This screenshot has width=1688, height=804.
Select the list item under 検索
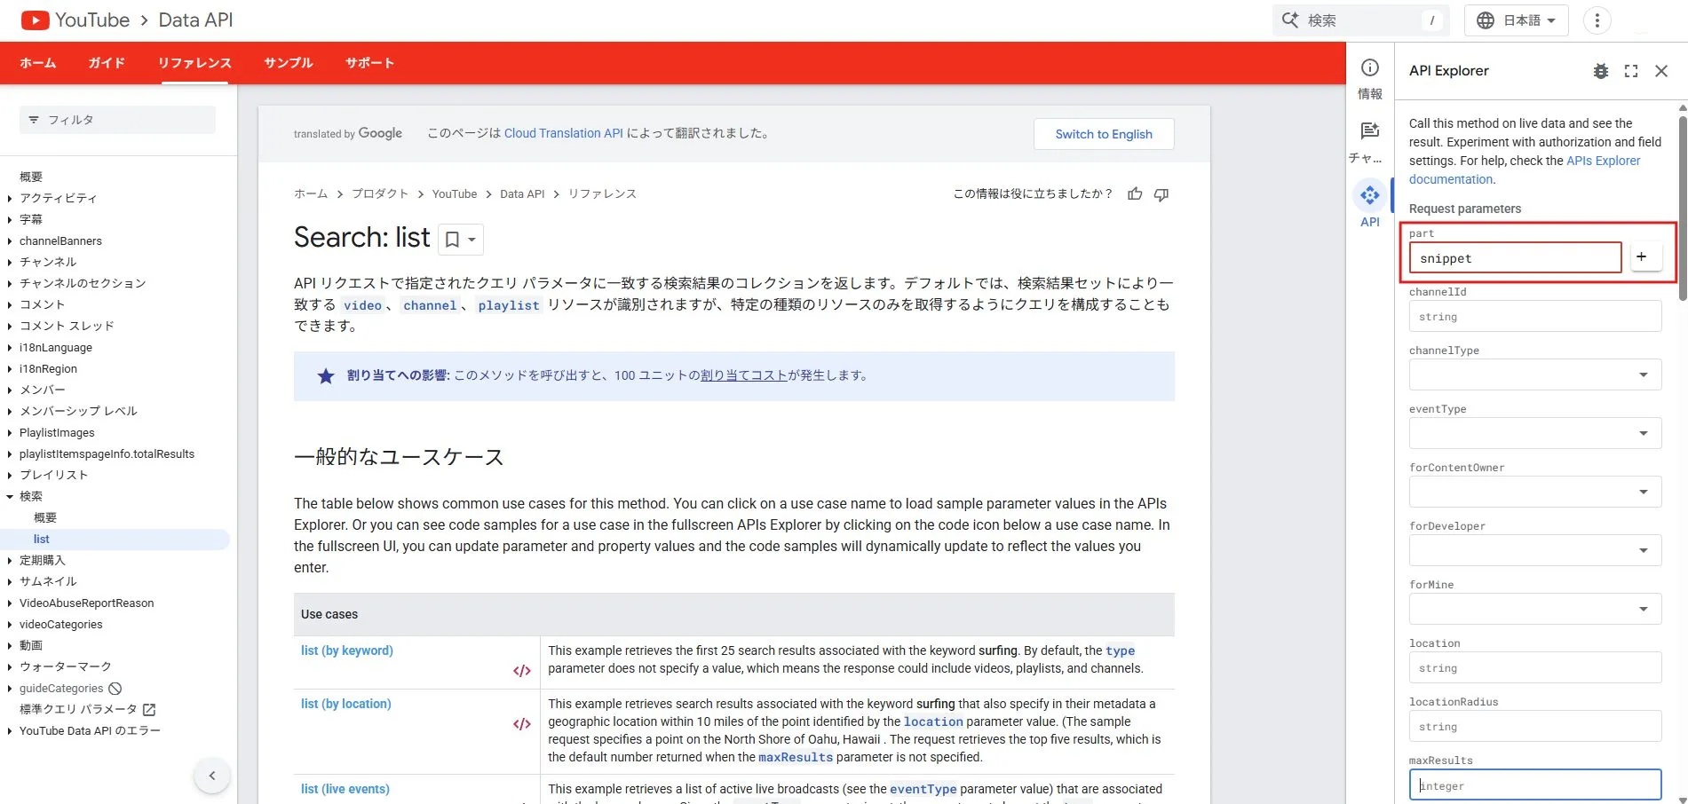(x=42, y=540)
